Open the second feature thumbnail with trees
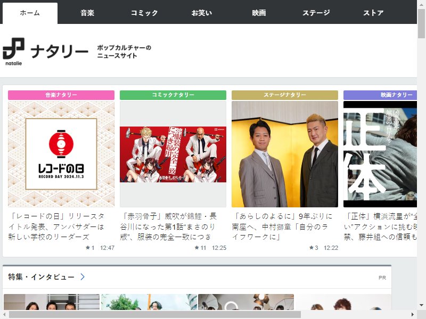426x319 pixels. click(x=149, y=302)
